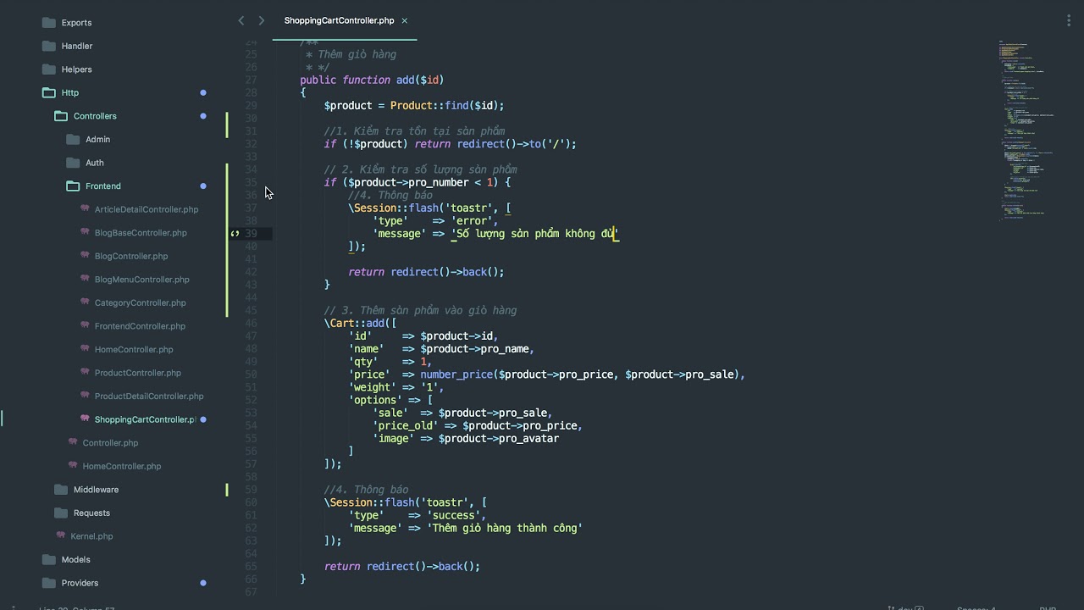
Task: Click the Helpers folder icon
Action: coord(48,69)
